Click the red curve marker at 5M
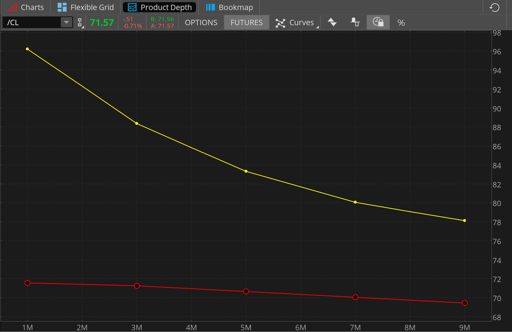Image resolution: width=512 pixels, height=332 pixels. (246, 292)
